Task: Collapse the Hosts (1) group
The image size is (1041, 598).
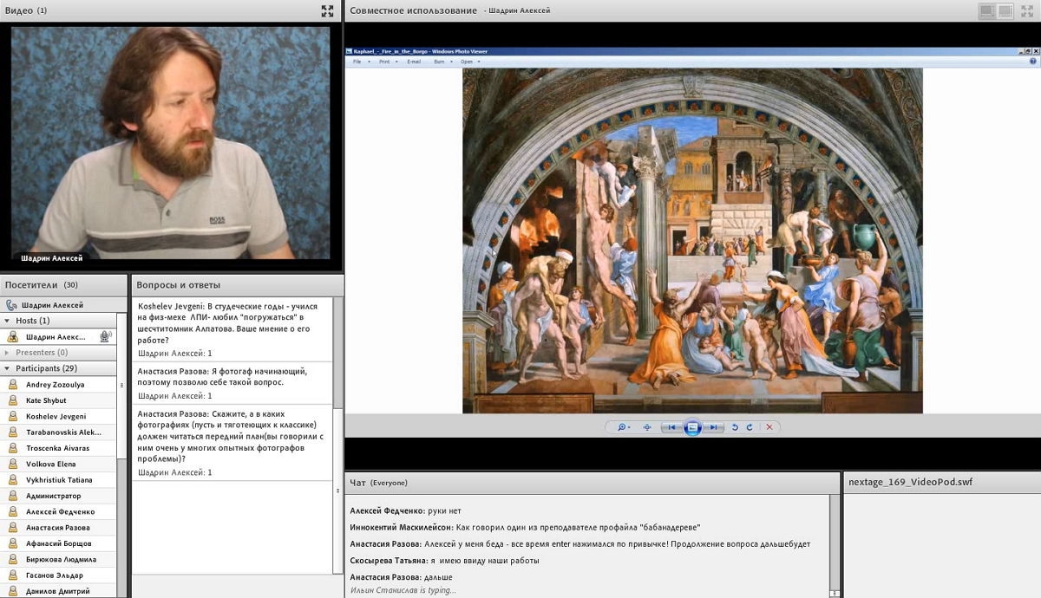Action: (8, 321)
